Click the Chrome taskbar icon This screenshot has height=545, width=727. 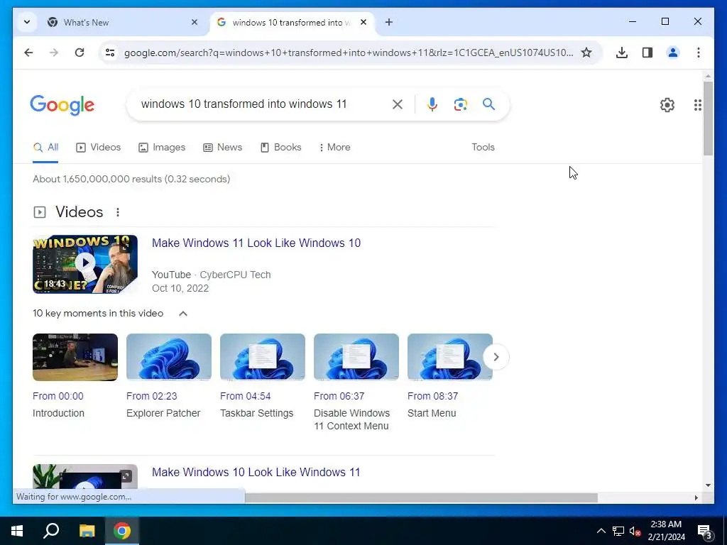(122, 531)
